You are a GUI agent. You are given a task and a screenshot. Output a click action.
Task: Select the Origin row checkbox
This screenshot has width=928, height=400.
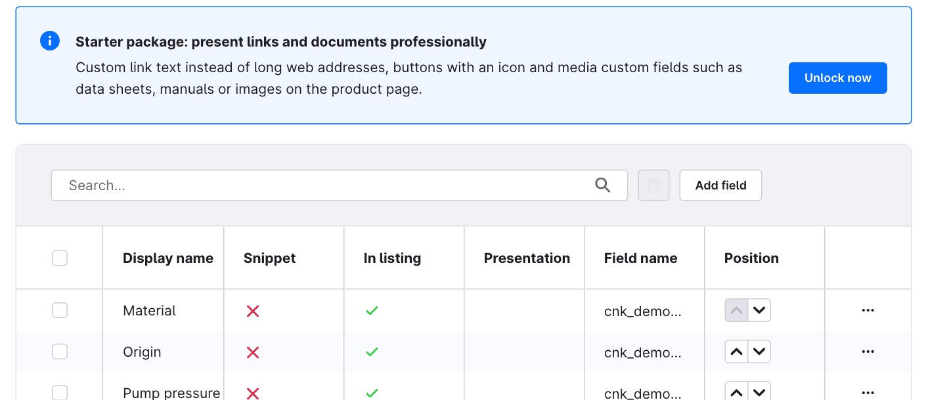click(x=60, y=352)
